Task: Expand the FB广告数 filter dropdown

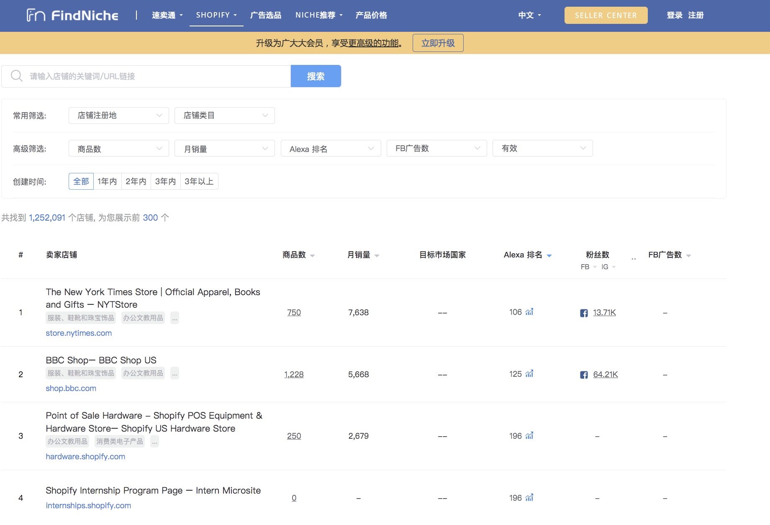Action: 436,148
